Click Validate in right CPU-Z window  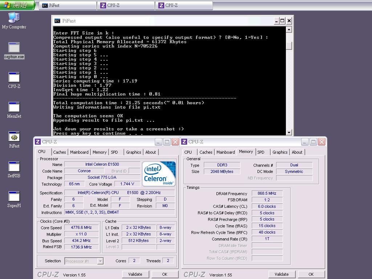click(282, 274)
